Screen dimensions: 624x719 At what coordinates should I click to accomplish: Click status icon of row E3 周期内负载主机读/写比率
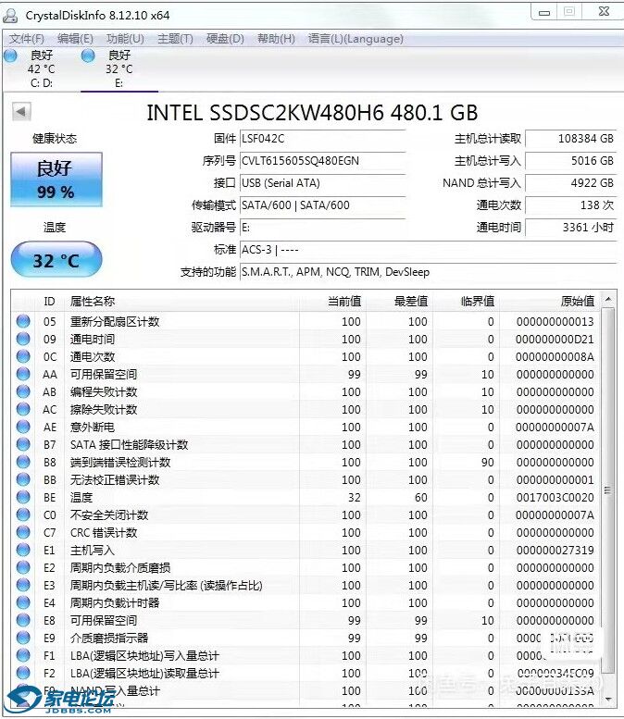coord(23,585)
